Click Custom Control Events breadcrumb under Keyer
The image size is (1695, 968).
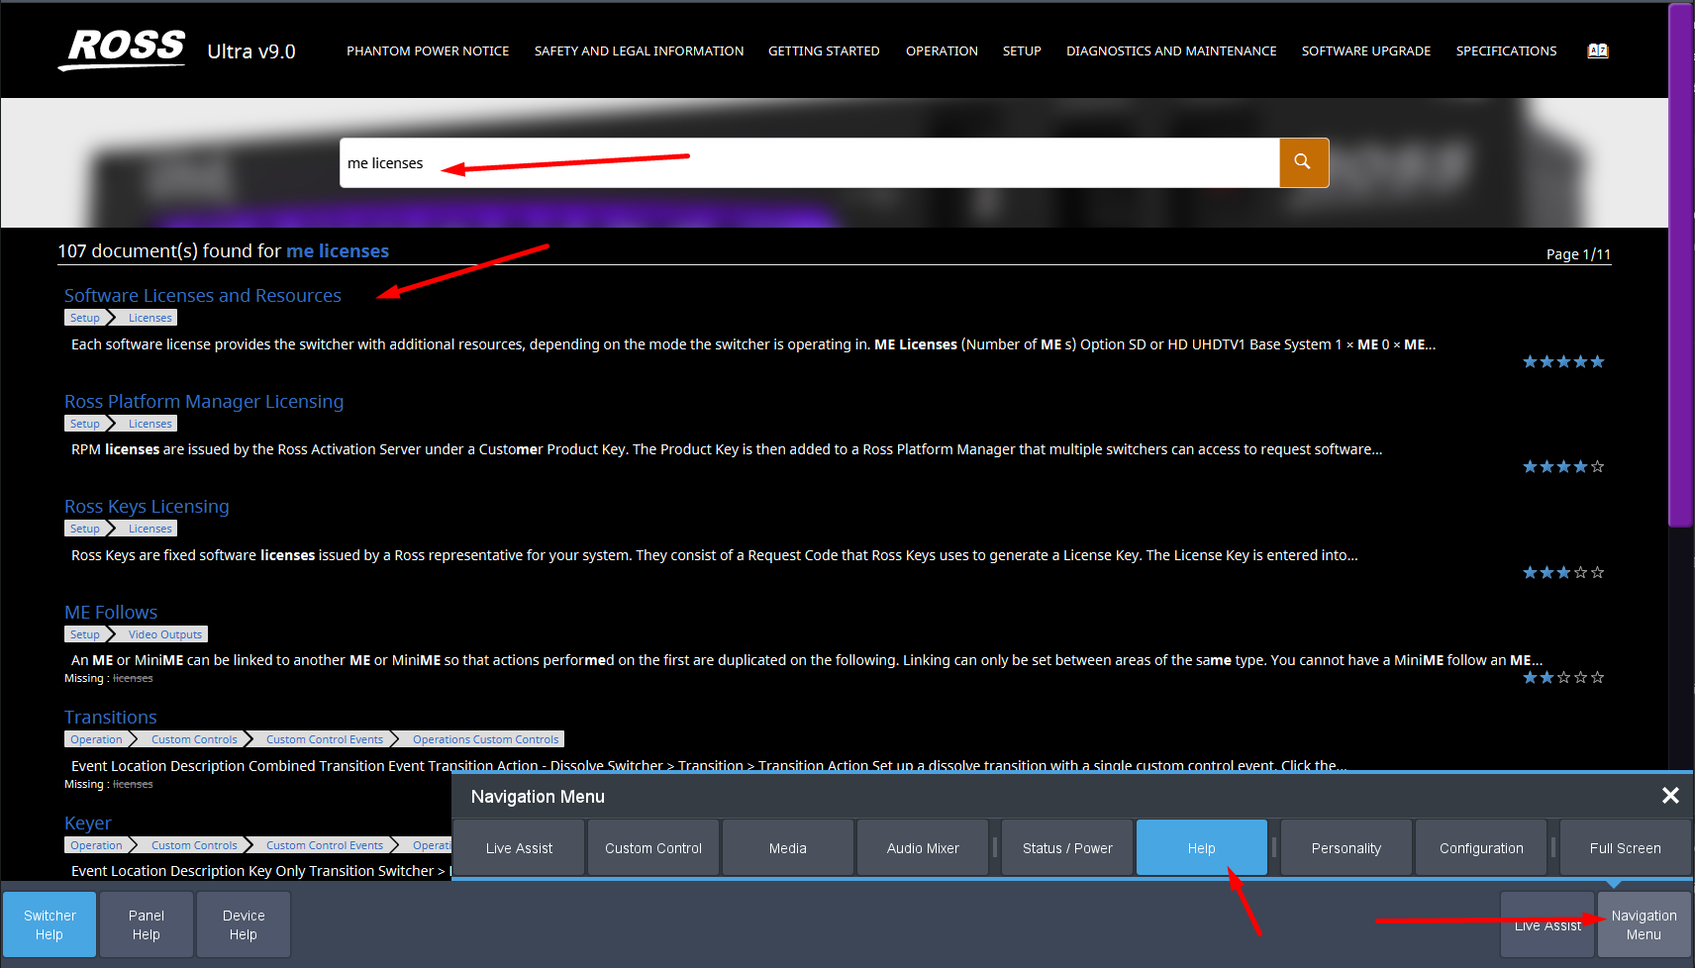coord(324,845)
